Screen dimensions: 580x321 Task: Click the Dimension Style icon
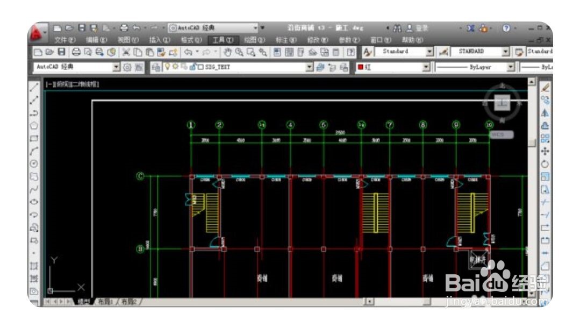443,52
